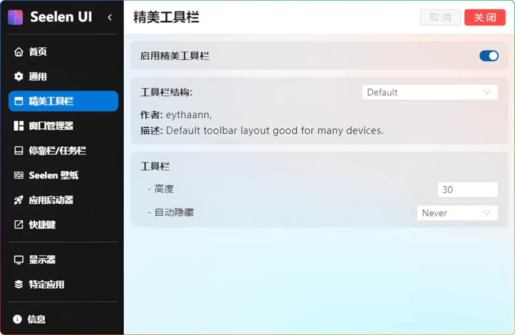The width and height of the screenshot is (515, 335).
Task: Click the 停靠栏/任务栏 dock icon
Action: [x=18, y=150]
